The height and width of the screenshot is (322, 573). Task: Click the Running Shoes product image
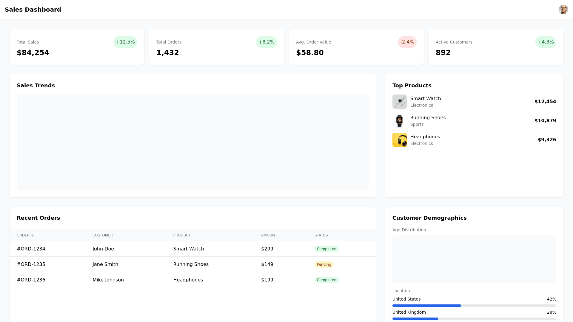pyautogui.click(x=399, y=121)
